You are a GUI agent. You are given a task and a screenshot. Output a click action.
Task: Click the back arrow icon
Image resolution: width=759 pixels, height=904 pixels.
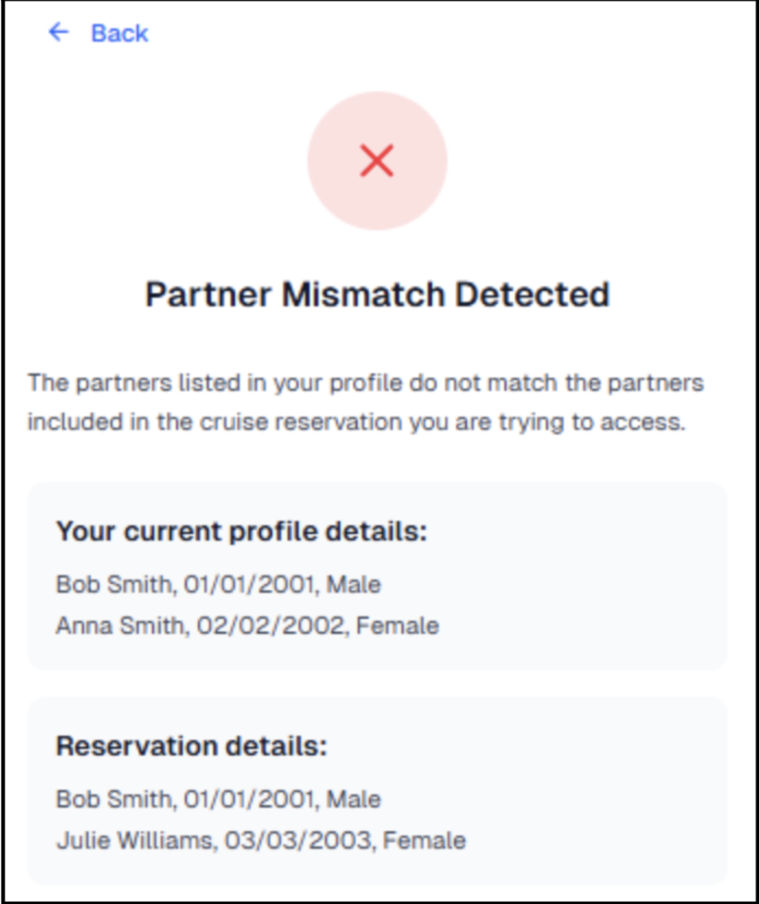coord(59,33)
